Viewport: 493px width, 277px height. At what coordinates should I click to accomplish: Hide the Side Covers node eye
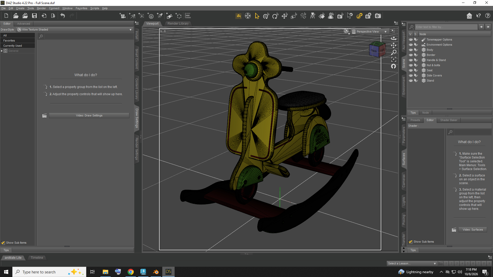coord(411,75)
